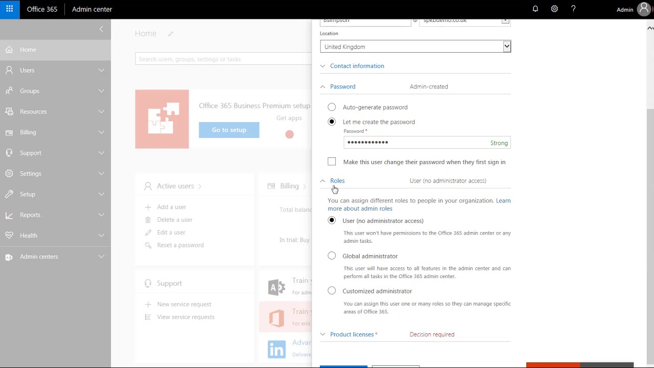Click Add a user link
The image size is (654, 368).
point(172,207)
